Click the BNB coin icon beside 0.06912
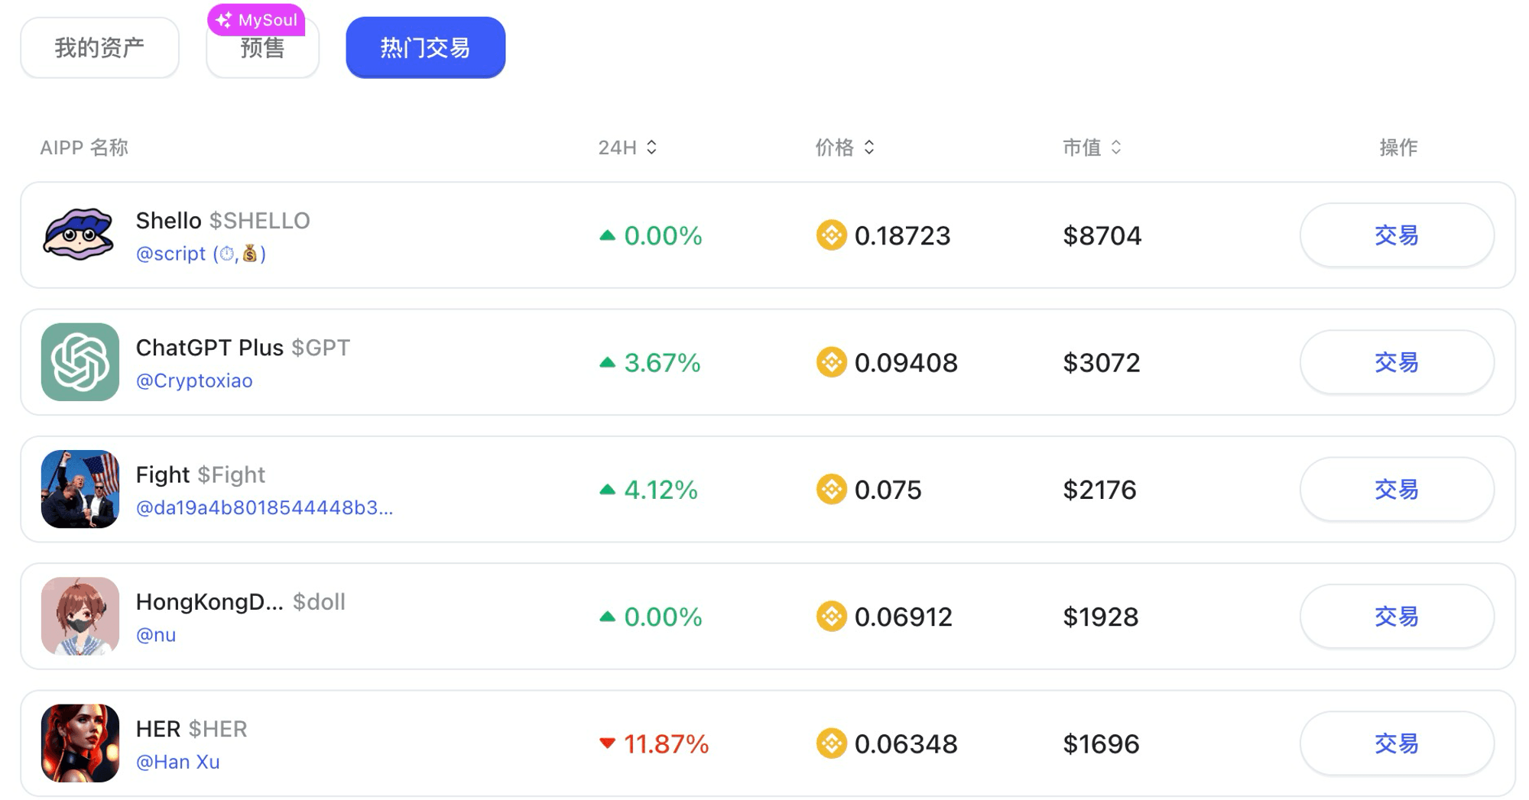This screenshot has height=800, width=1529. click(x=831, y=617)
